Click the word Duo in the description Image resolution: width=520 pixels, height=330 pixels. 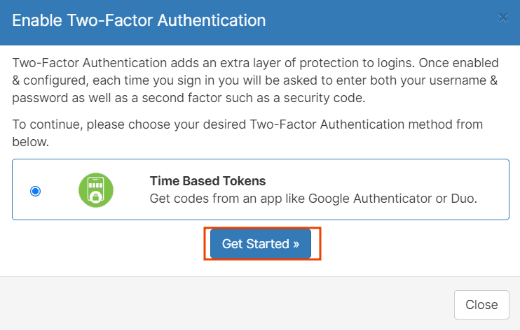tap(464, 199)
